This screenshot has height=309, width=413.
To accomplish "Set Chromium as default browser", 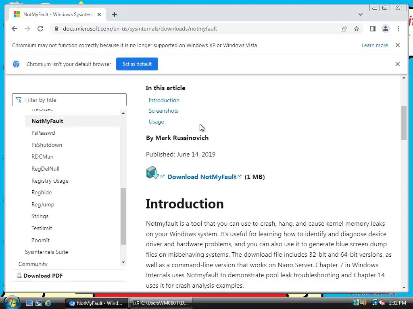I will pyautogui.click(x=137, y=64).
